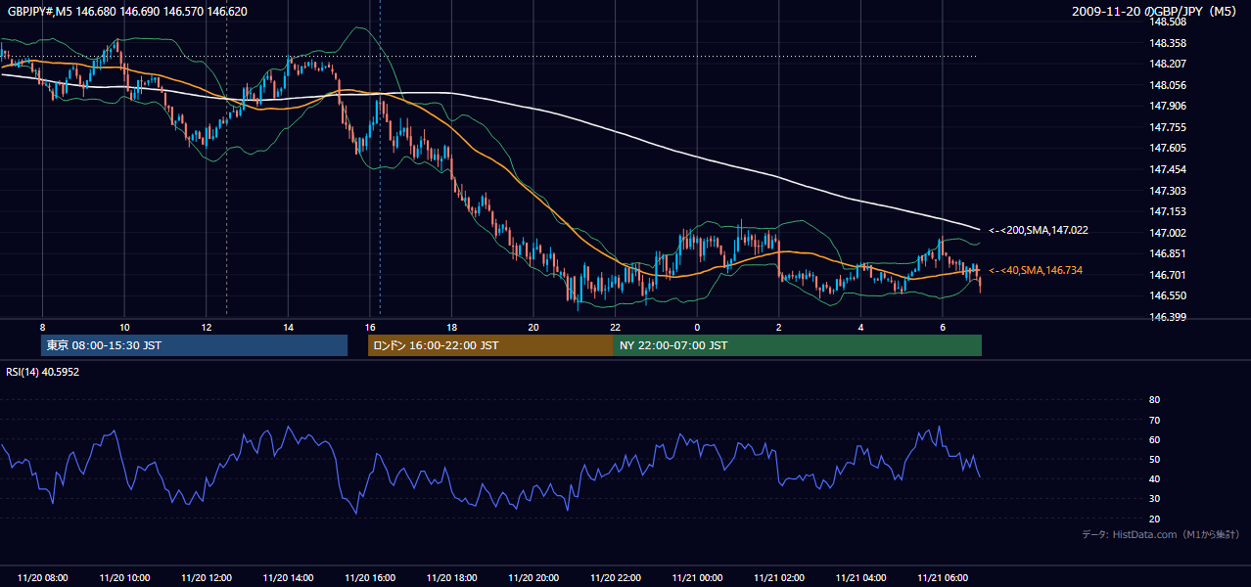Click the 11/21 04:00 time label
The height and width of the screenshot is (587, 1251).
point(860,578)
